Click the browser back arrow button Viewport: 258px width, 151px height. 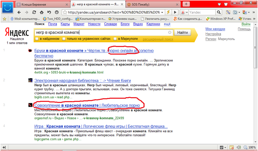pyautogui.click(x=19, y=12)
